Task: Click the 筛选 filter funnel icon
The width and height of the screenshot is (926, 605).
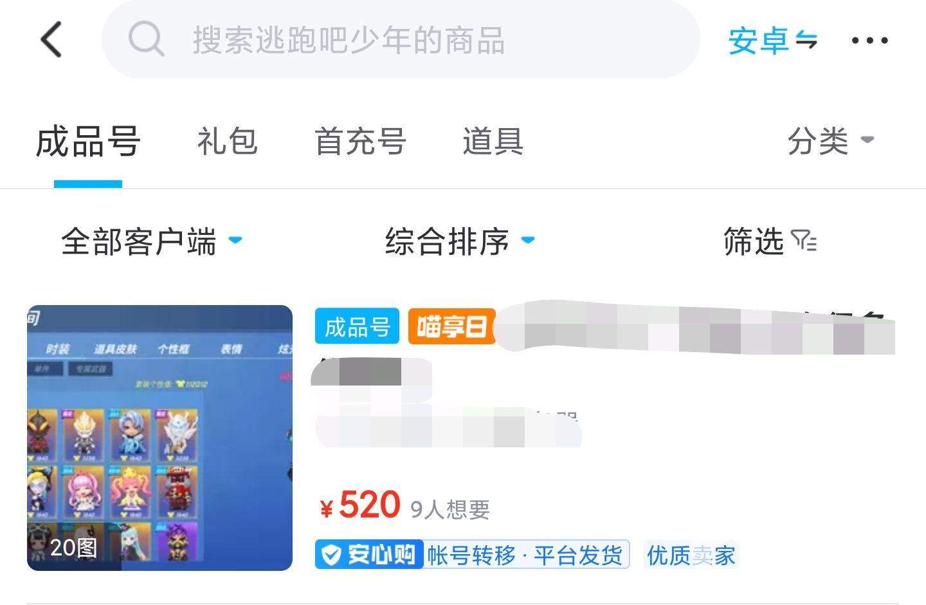Action: coord(804,241)
